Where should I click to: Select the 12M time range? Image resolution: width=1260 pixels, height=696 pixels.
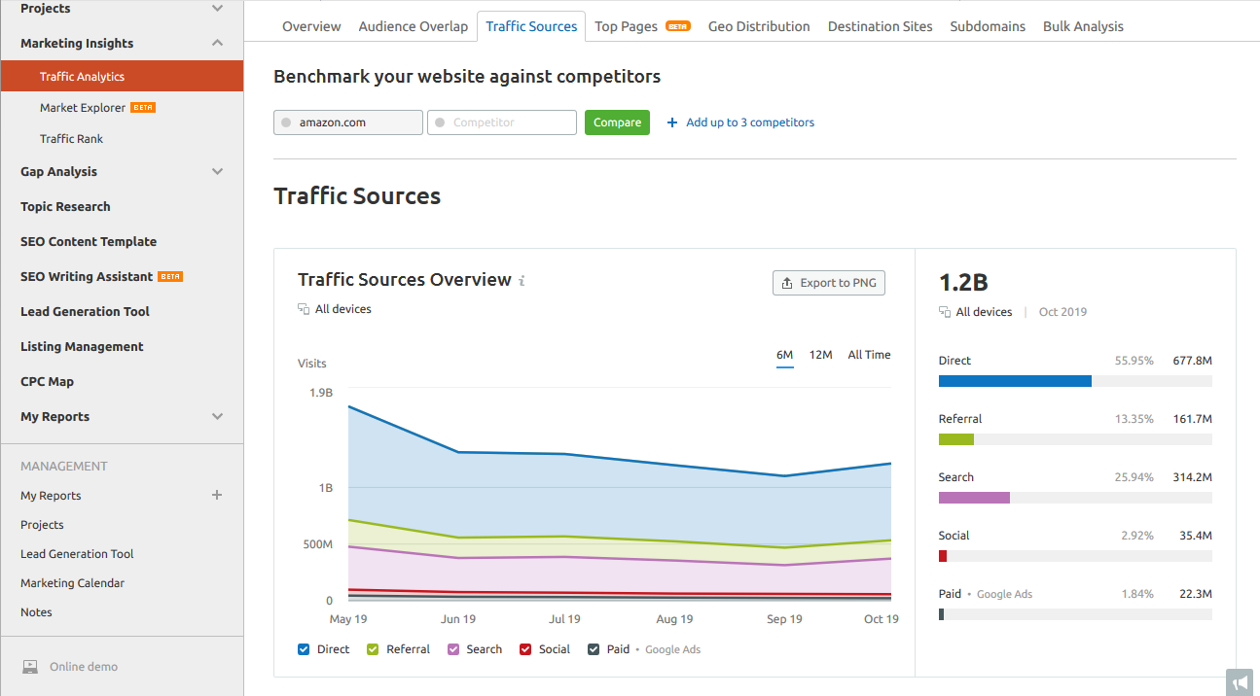point(820,354)
